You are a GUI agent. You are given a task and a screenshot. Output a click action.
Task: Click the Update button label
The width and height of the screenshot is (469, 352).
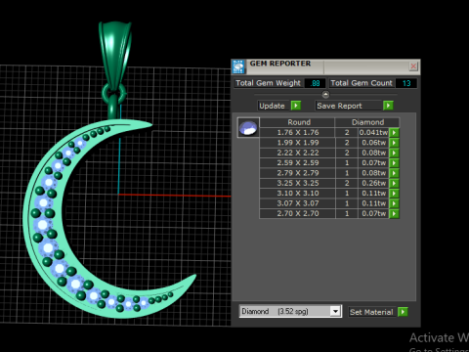pos(272,106)
